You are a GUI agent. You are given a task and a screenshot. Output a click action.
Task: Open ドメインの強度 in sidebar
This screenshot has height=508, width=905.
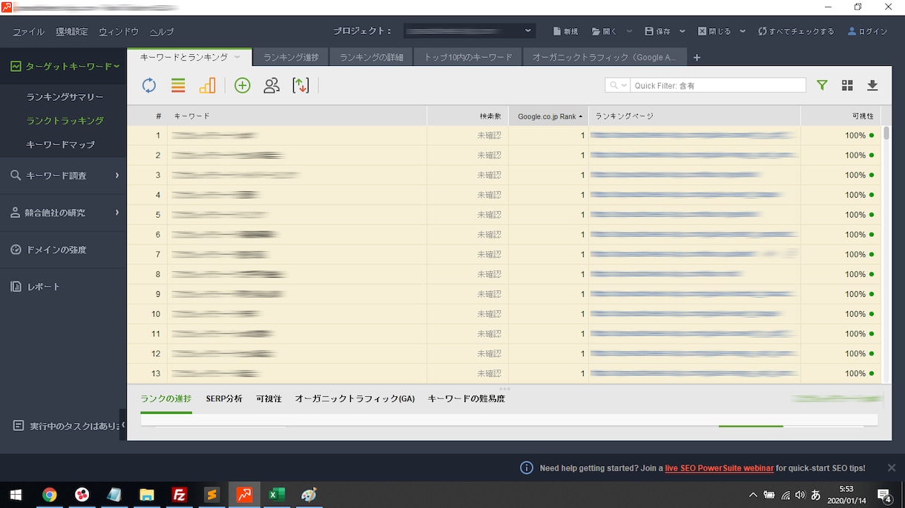tap(63, 250)
